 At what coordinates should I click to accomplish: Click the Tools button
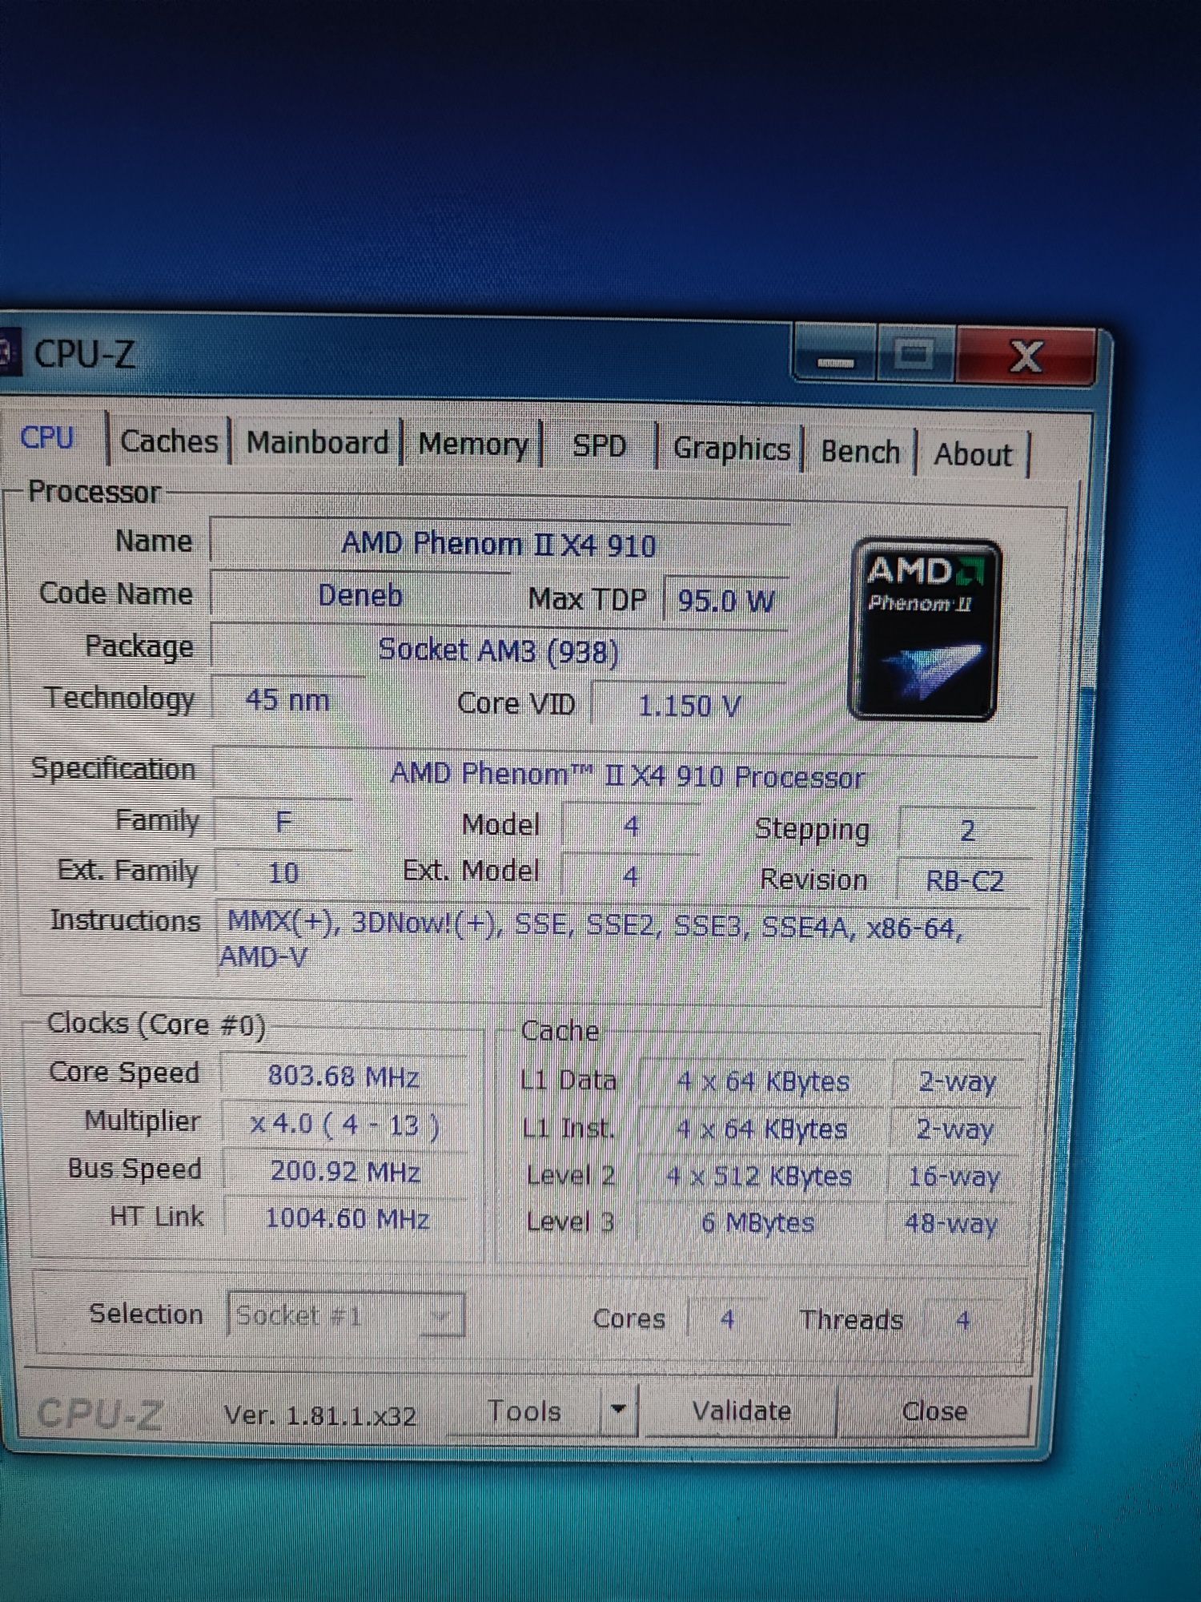tap(525, 1411)
